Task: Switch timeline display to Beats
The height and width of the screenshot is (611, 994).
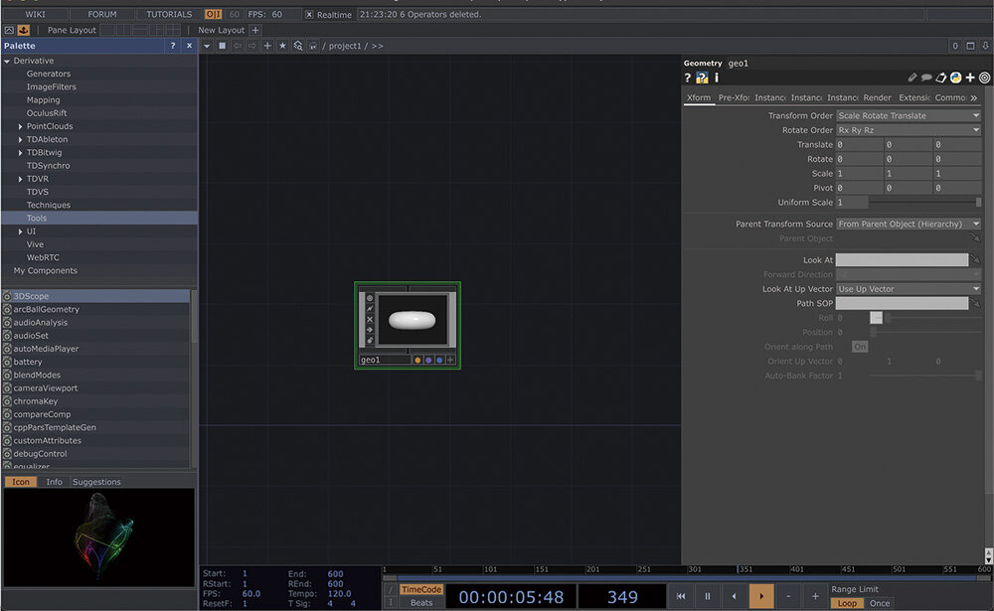Action: point(421,603)
